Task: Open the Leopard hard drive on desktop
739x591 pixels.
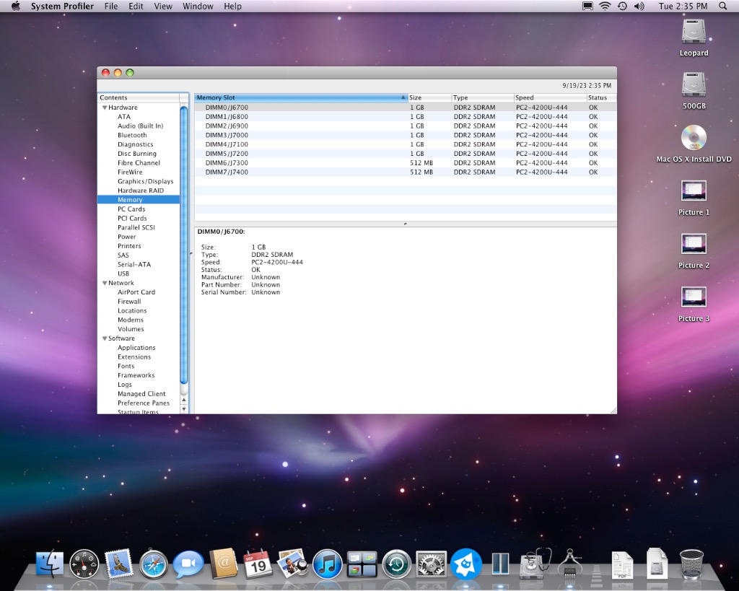Action: tap(694, 32)
